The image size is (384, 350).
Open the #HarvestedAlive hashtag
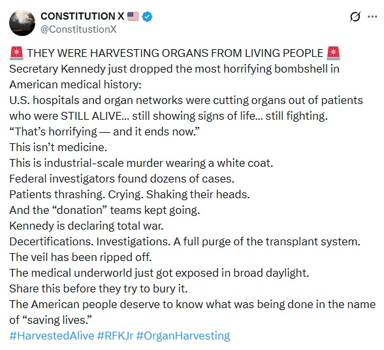coord(52,336)
